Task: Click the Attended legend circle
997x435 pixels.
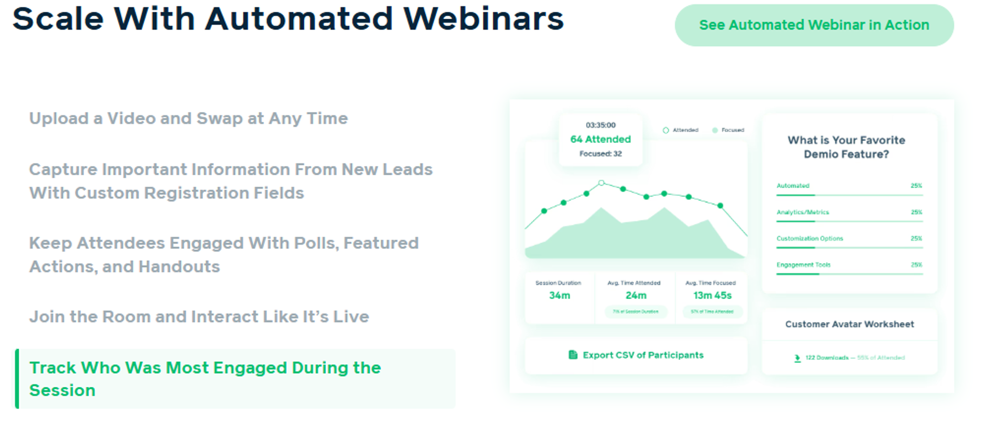Action: pyautogui.click(x=666, y=130)
